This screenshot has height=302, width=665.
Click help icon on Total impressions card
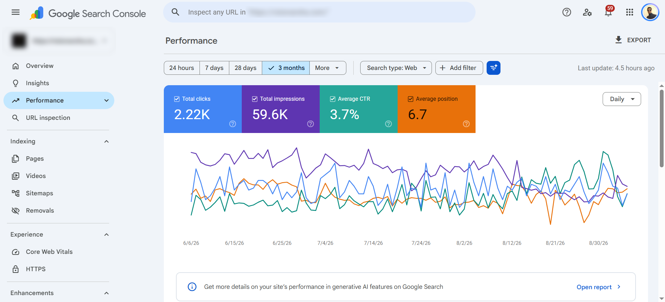tap(311, 124)
